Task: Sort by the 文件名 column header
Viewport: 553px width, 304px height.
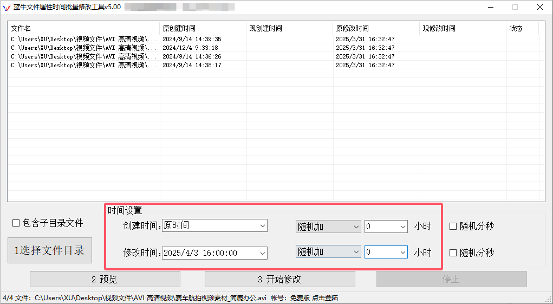Action: (x=83, y=28)
